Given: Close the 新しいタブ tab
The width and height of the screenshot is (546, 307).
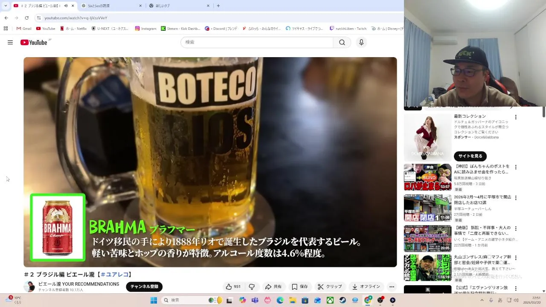Looking at the screenshot, I should tap(208, 6).
